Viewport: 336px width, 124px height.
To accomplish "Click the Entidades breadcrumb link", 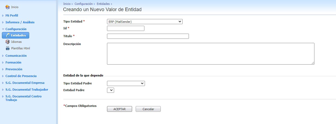I will pyautogui.click(x=103, y=4).
